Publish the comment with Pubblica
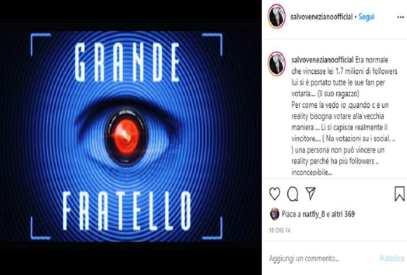Viewport: 407px width, 275px height. point(392,258)
